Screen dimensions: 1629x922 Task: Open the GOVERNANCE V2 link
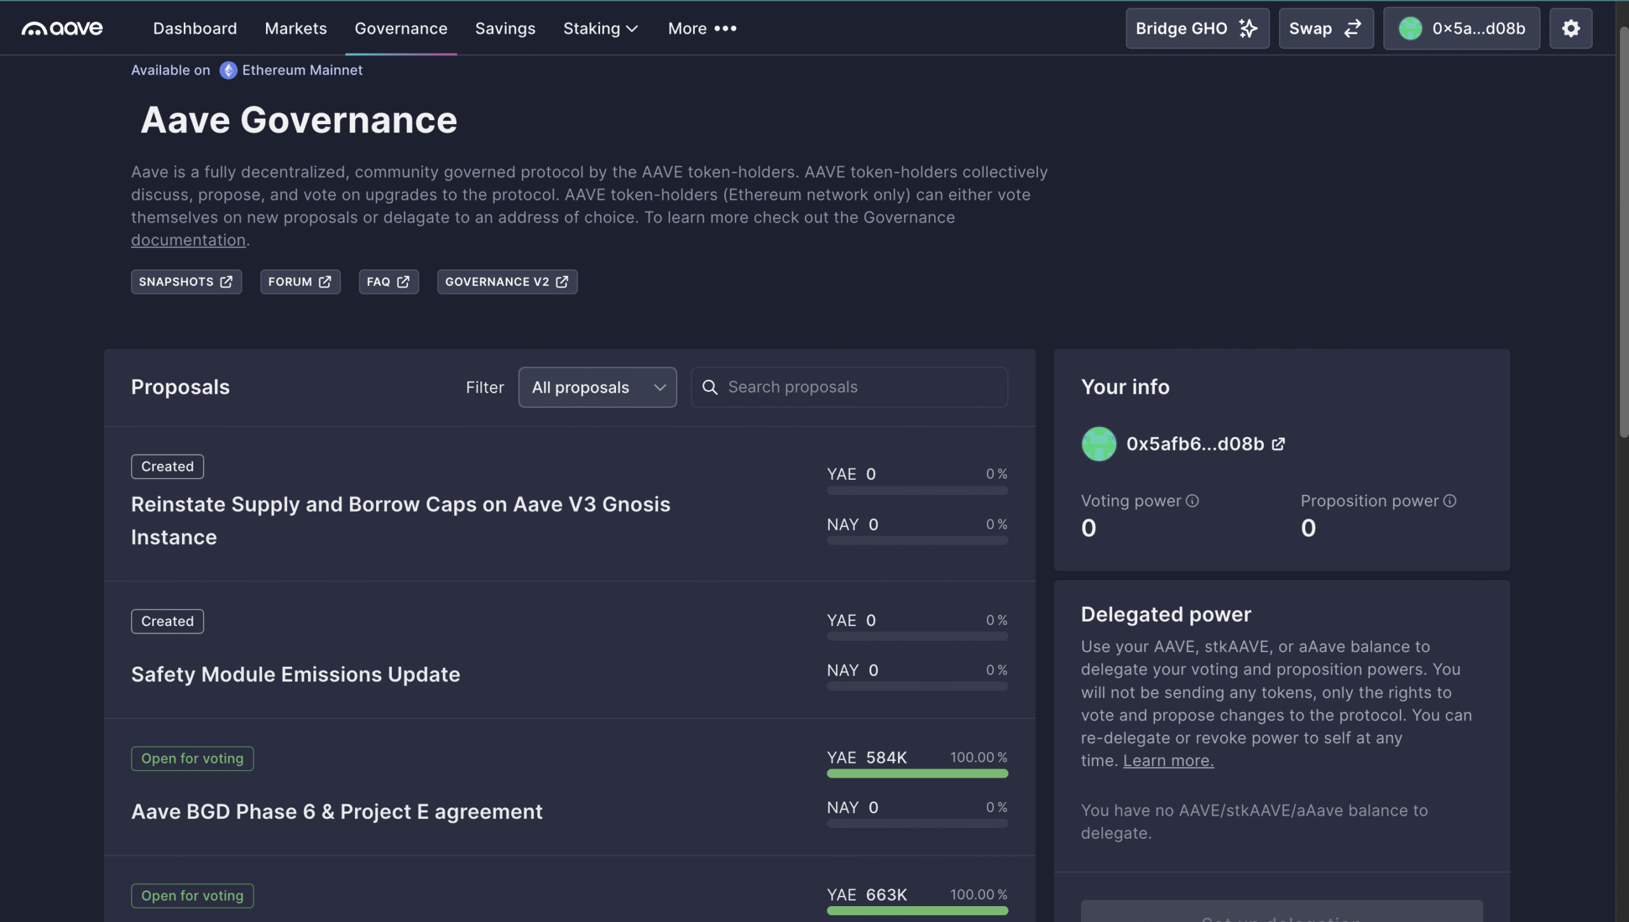tap(507, 282)
